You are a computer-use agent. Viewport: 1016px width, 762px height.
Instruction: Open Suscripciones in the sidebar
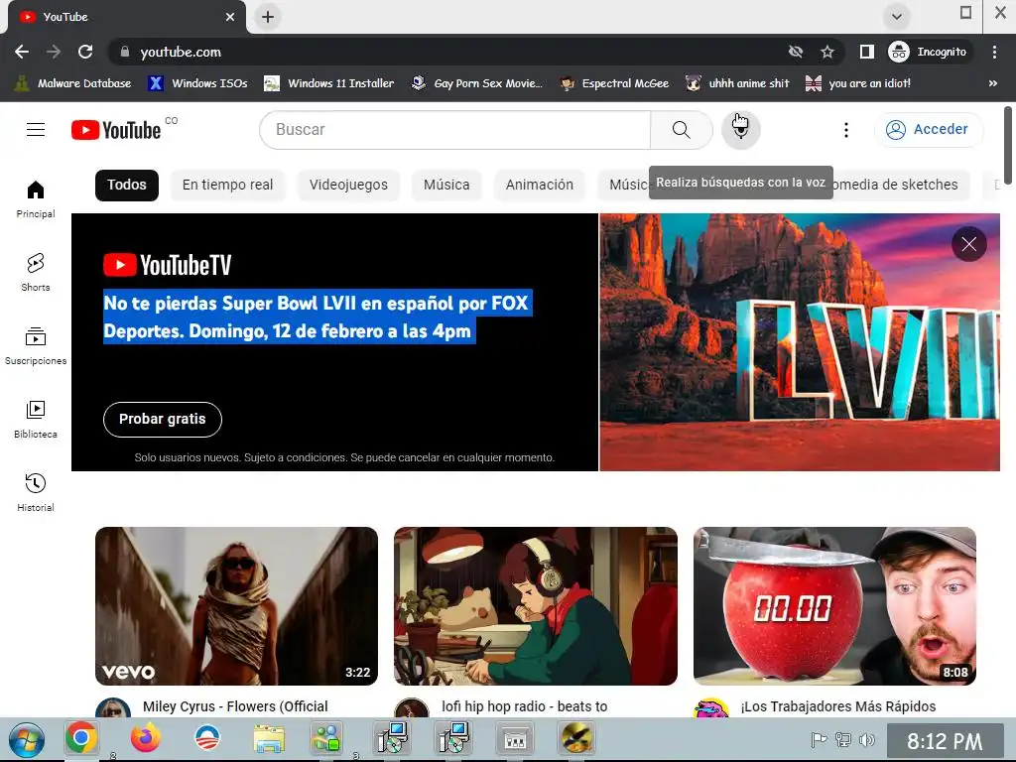pyautogui.click(x=36, y=346)
